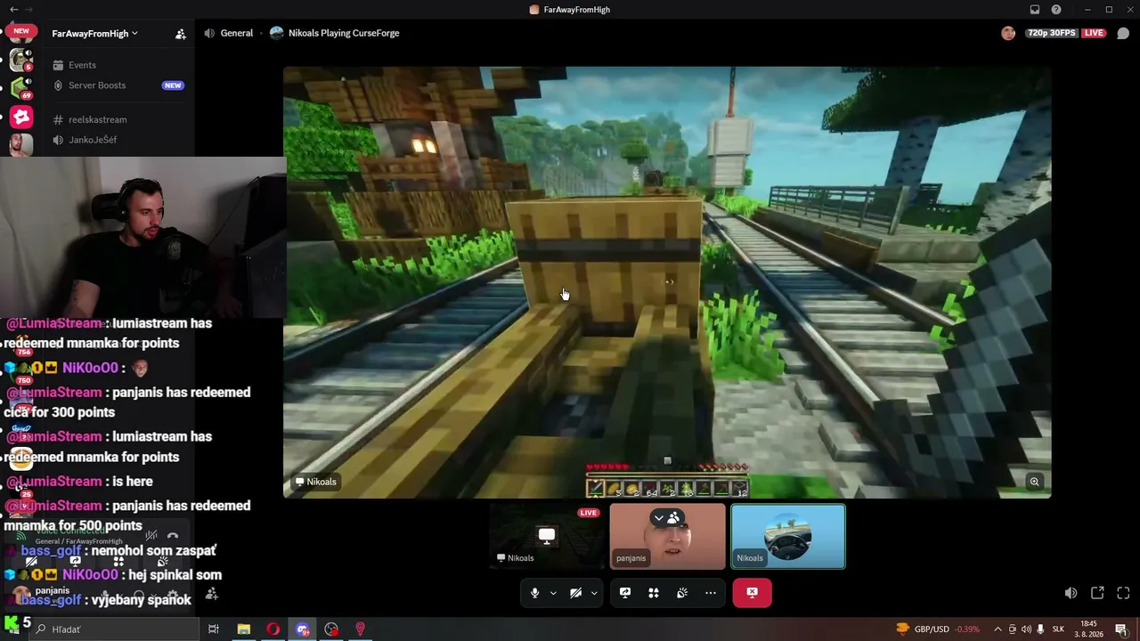Open the pink server icon in sidebar

[20, 117]
